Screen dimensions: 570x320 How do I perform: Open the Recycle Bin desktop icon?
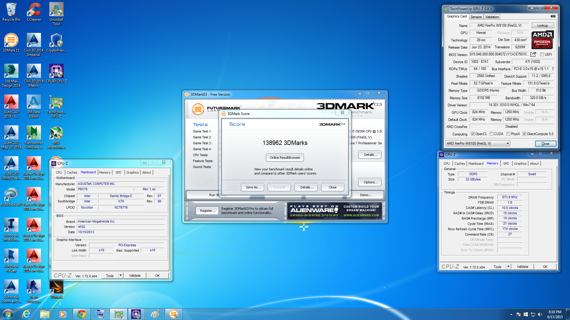[11, 12]
